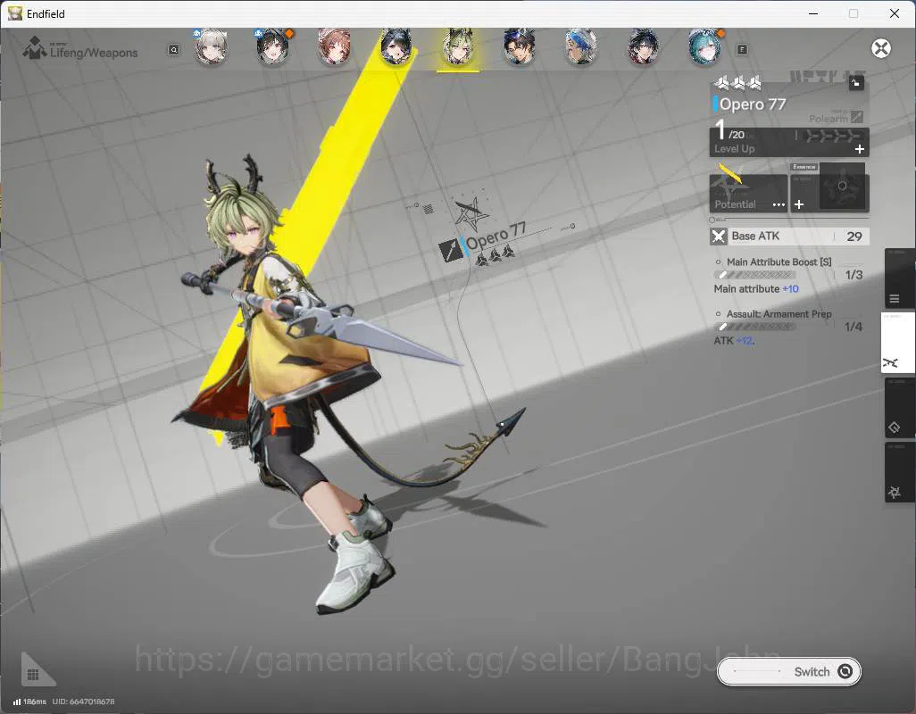Select the teal-haired operator portrait

tap(704, 47)
